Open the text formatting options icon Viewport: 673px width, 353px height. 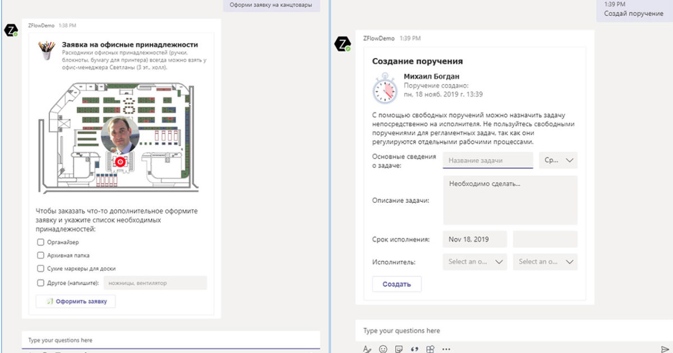pyautogui.click(x=367, y=349)
